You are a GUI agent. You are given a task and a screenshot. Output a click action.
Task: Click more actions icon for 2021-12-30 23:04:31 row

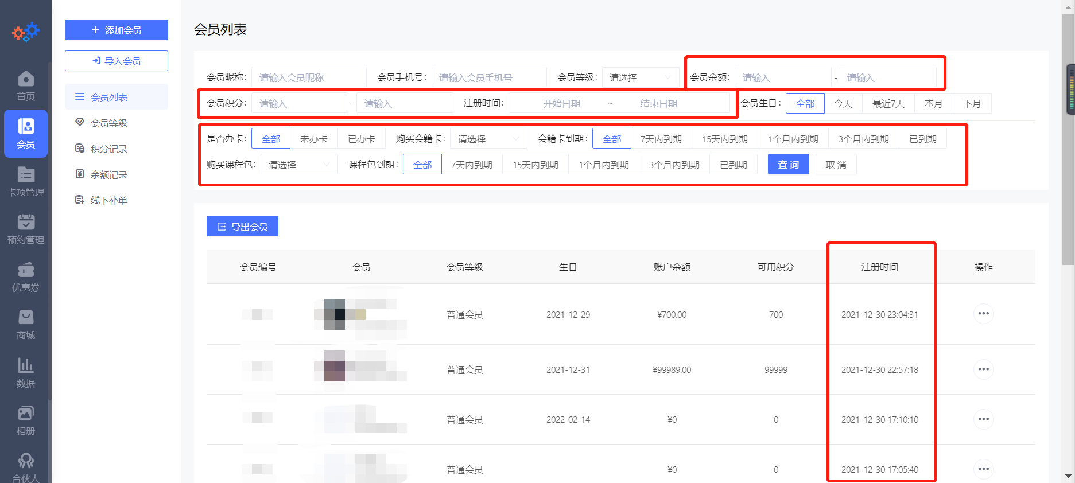[984, 314]
